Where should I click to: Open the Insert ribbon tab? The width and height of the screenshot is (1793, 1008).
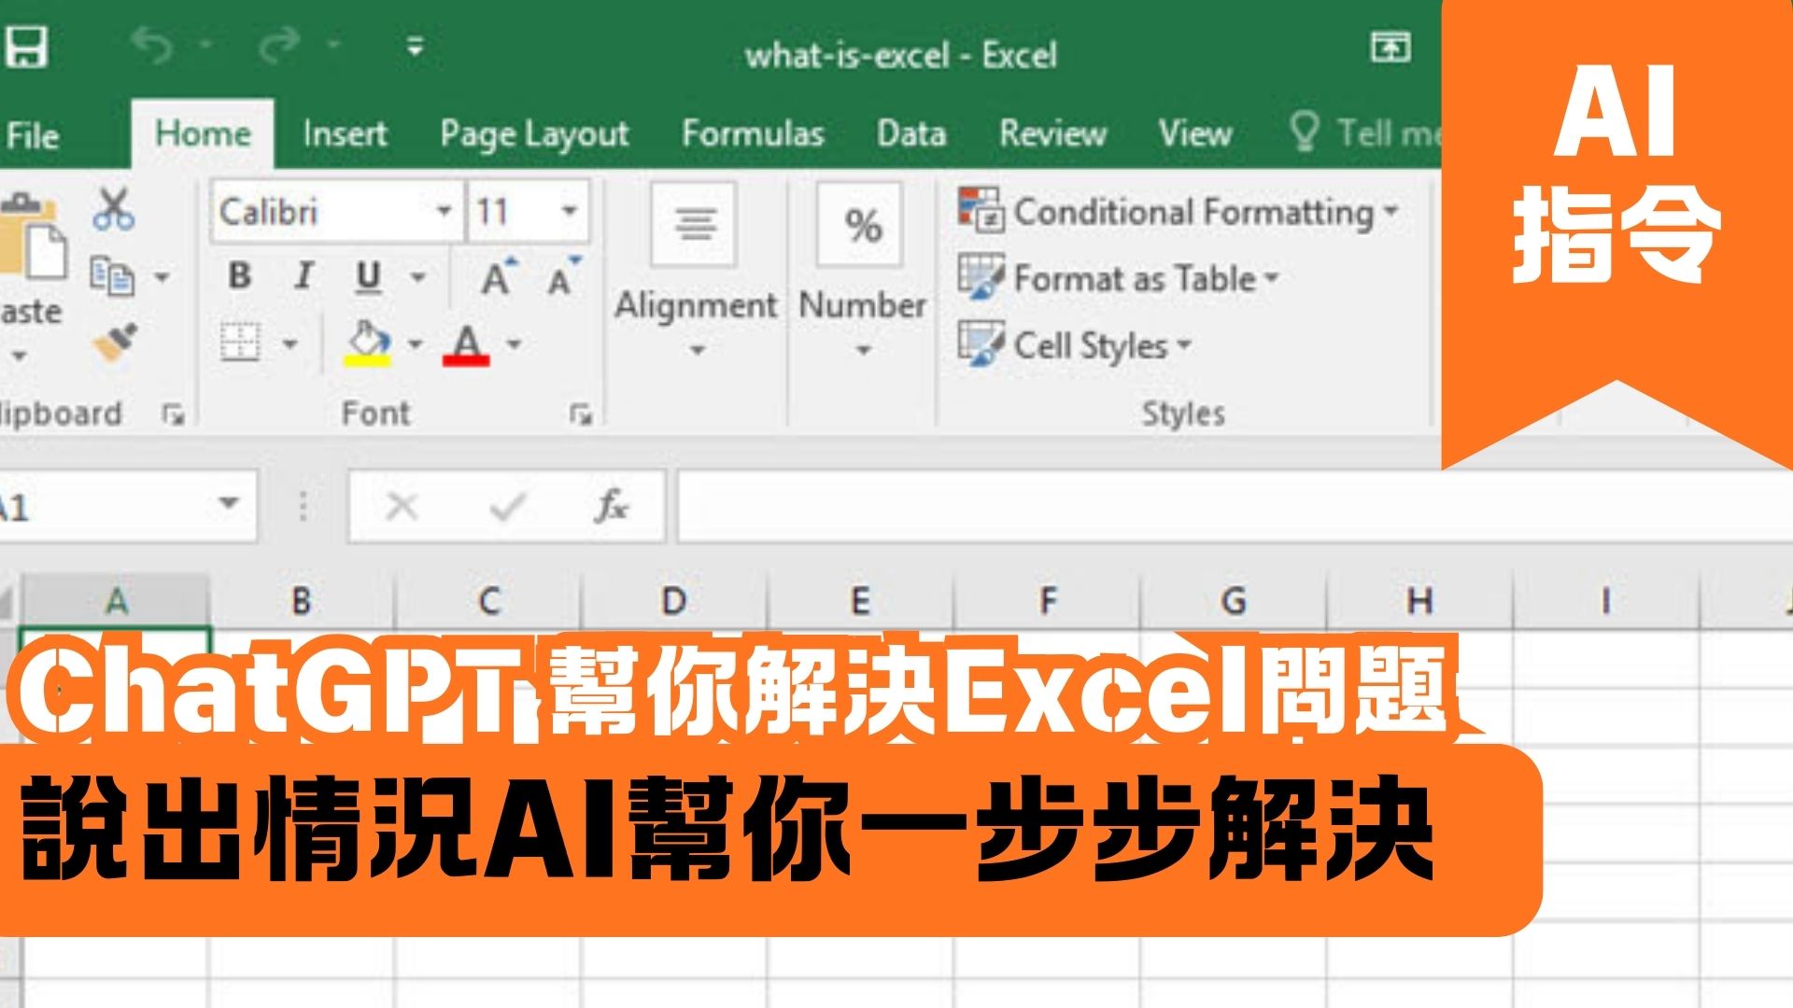pos(346,133)
